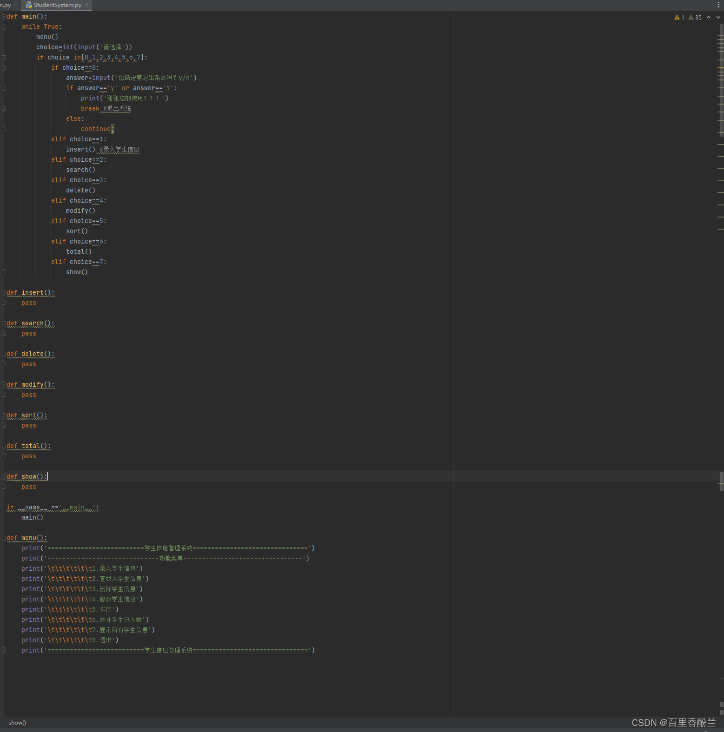This screenshot has width=724, height=732.
Task: Collapse the def search() function fold
Action: coord(4,323)
